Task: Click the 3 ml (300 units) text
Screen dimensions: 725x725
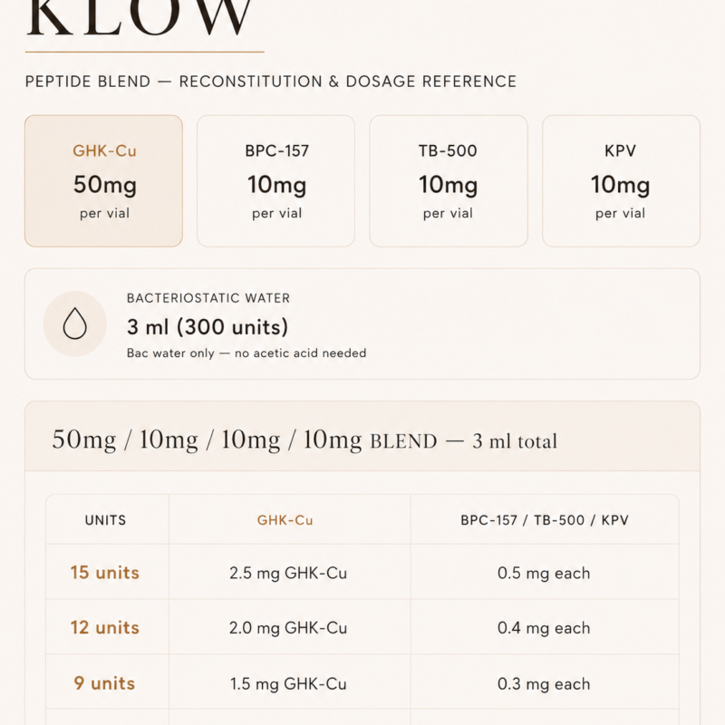Action: pos(208,327)
